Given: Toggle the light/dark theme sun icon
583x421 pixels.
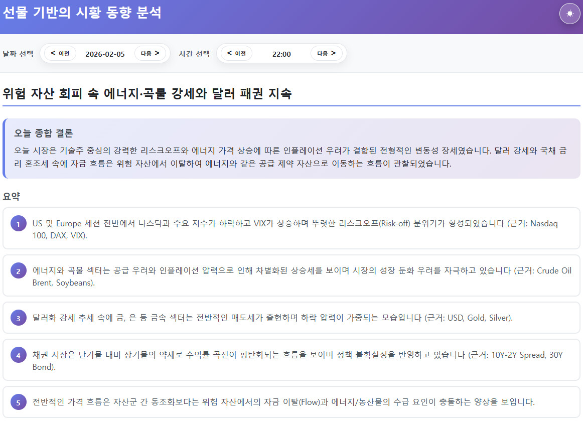Looking at the screenshot, I should point(569,14).
